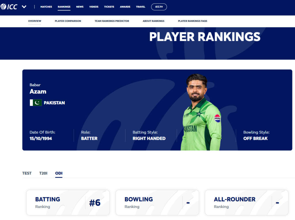This screenshot has width=295, height=220.
Task: Go to About Rankings
Action: 154,21
